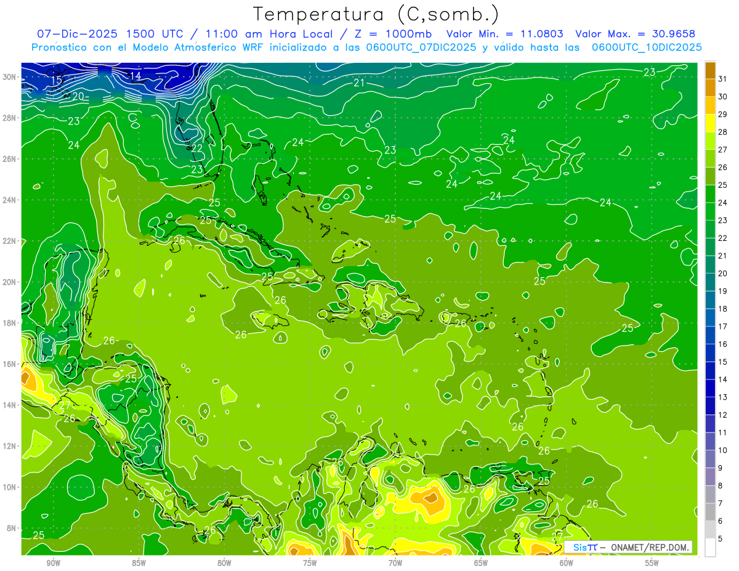Click the contour label '21' on the map

(360, 83)
